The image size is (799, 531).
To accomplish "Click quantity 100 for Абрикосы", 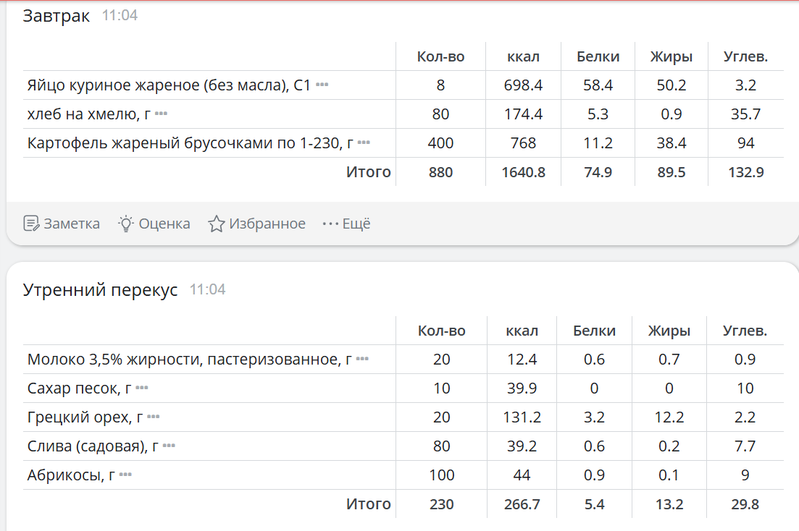I will pos(441,475).
